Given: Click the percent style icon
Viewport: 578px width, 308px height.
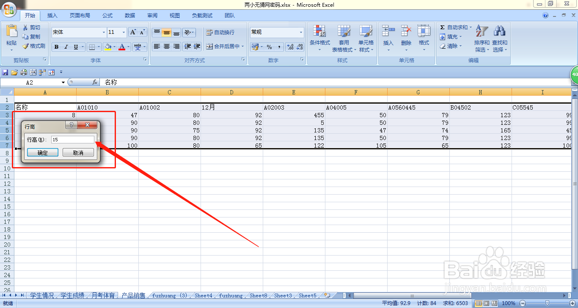Looking at the screenshot, I should pyautogui.click(x=269, y=47).
